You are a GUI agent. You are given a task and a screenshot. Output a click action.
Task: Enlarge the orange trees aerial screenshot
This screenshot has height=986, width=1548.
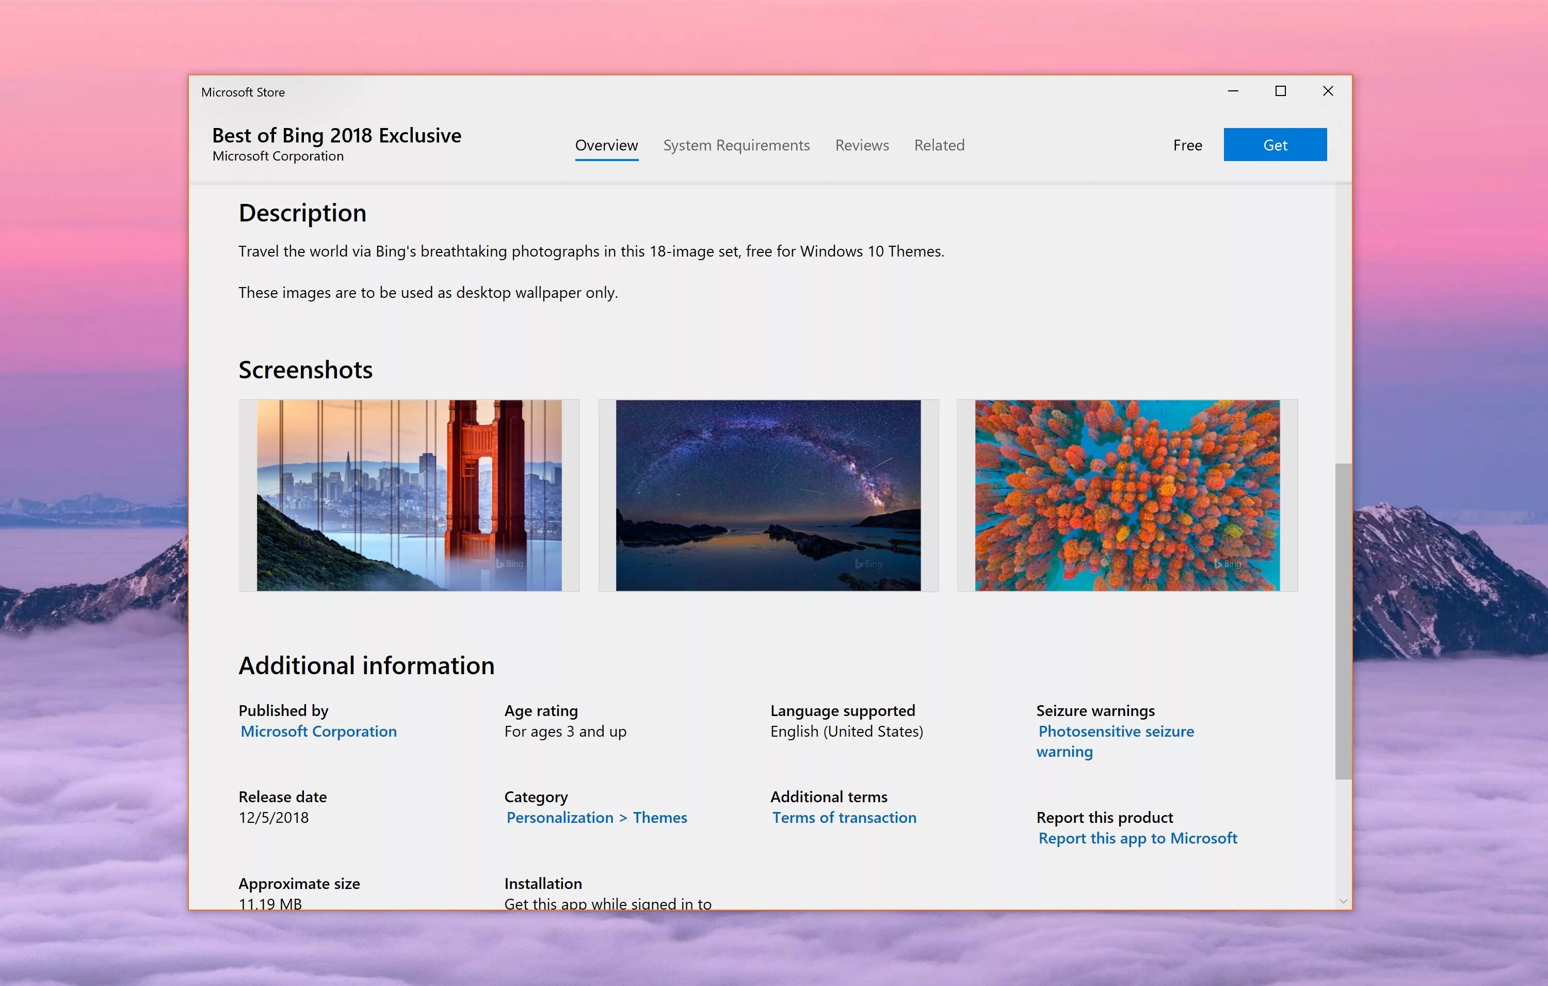1126,495
